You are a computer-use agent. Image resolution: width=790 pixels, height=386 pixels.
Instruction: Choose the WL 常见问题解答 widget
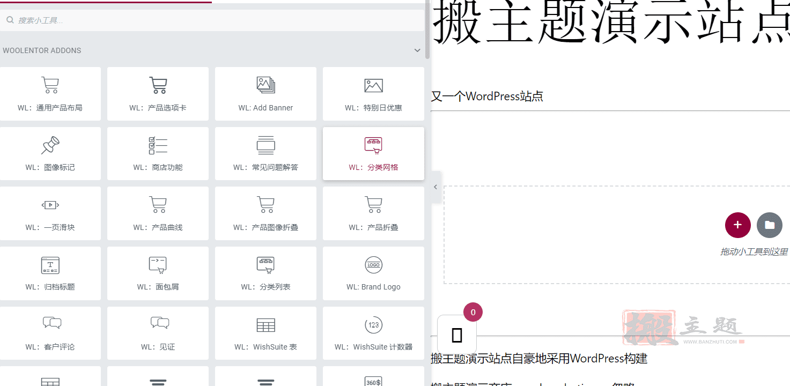pos(265,153)
